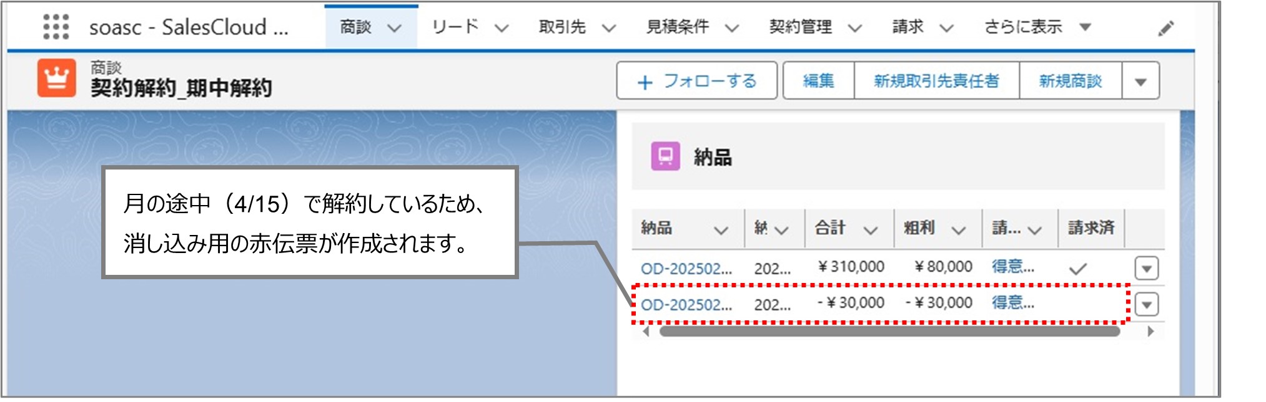Viewport: 1266px width, 402px height.
Task: Click the 契約解約_期中解約 record title
Action: (x=181, y=88)
